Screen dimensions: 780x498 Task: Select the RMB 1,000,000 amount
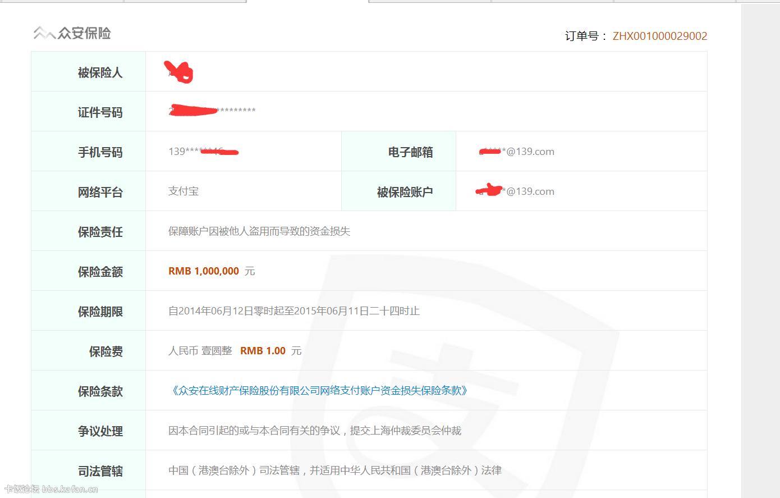204,271
